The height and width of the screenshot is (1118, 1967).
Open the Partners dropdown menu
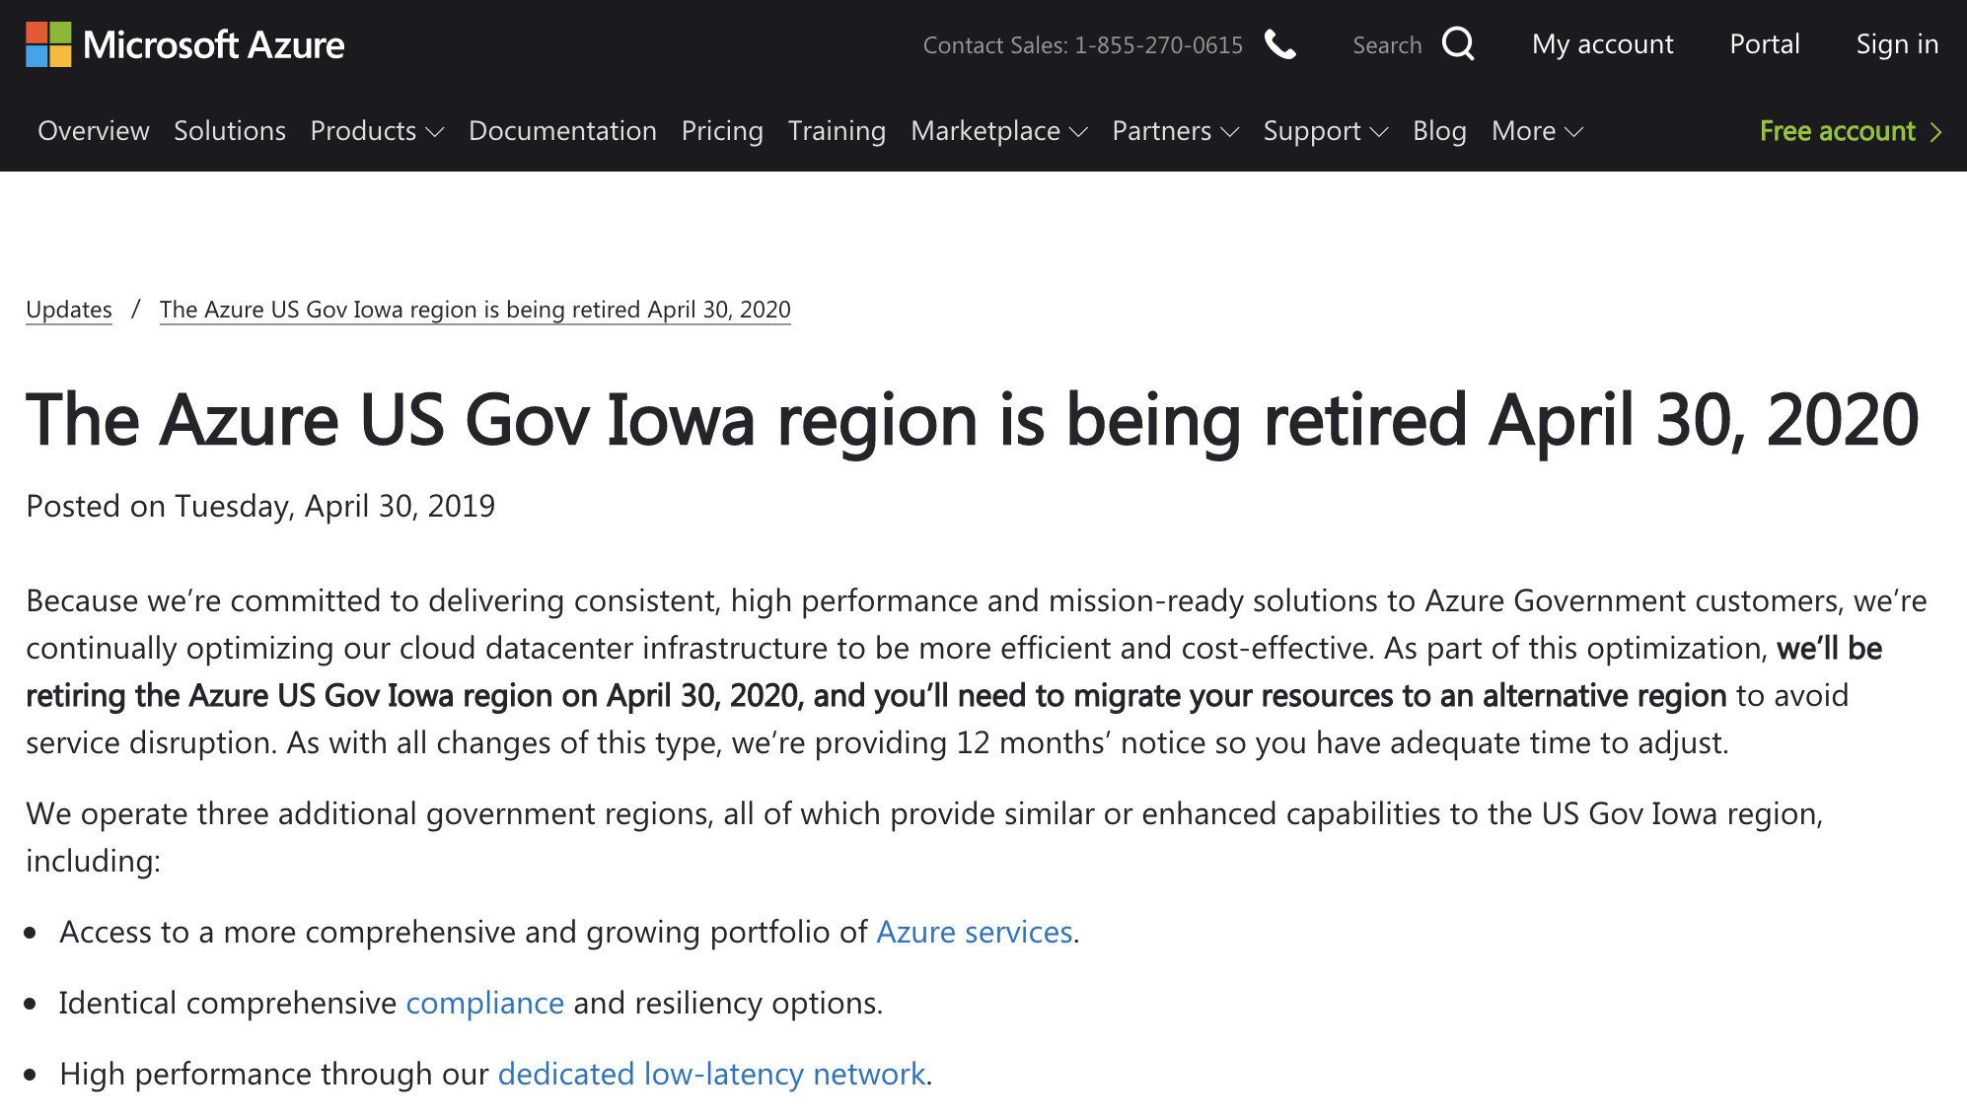tap(1174, 131)
